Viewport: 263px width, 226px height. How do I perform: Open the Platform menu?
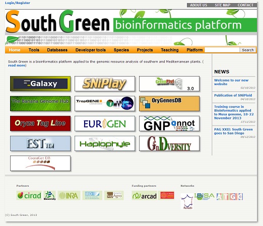pyautogui.click(x=194, y=50)
